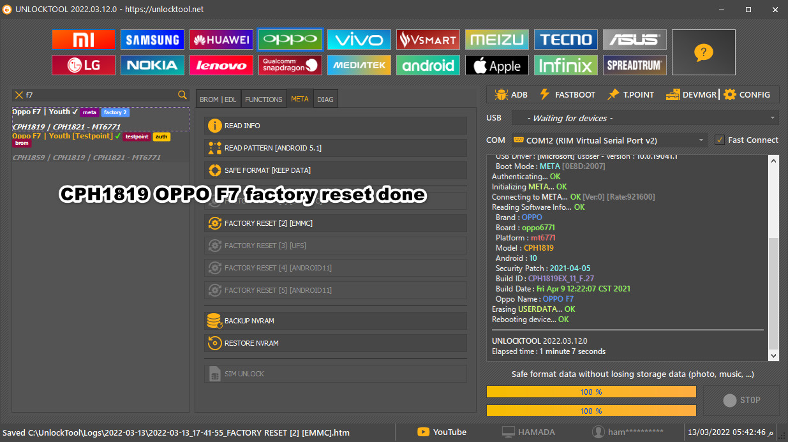Open the COM12 serial port dropdown
788x442 pixels.
click(x=609, y=140)
